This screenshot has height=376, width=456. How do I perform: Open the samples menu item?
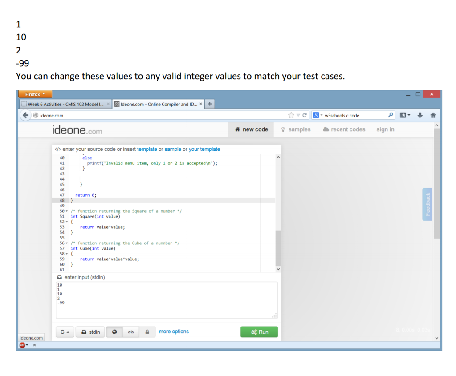pyautogui.click(x=296, y=129)
